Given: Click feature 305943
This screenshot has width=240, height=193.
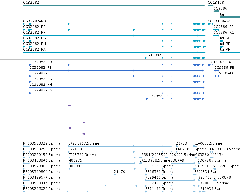Looking at the screenshot, I should pyautogui.click(x=102, y=169).
